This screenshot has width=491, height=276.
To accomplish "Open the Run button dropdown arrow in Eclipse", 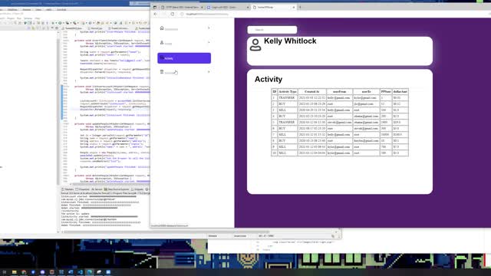I will 63,23.
